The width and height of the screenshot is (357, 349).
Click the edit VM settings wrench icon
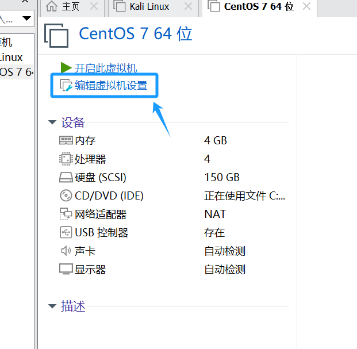66,86
